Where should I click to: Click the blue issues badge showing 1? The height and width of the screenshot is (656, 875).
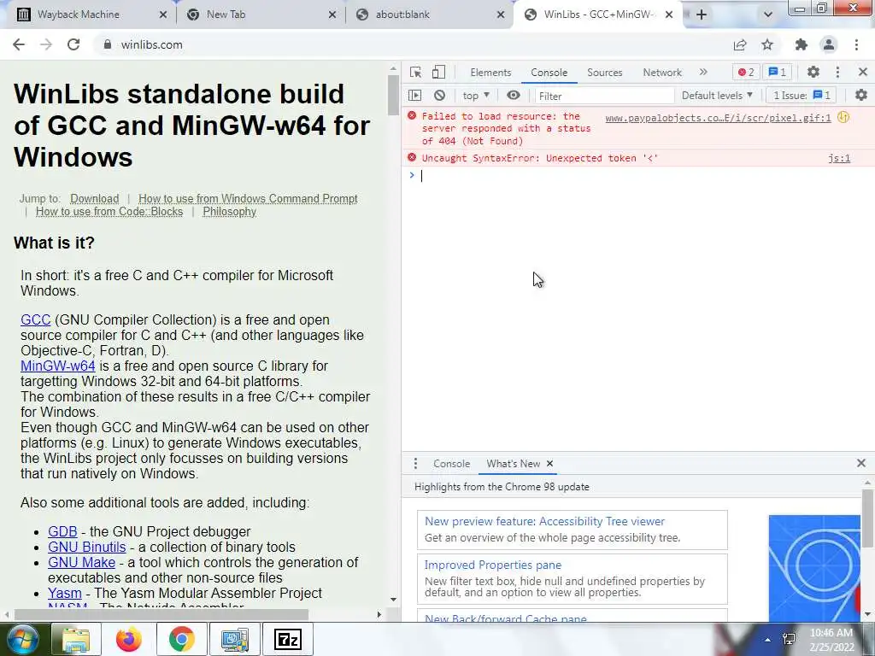(778, 72)
